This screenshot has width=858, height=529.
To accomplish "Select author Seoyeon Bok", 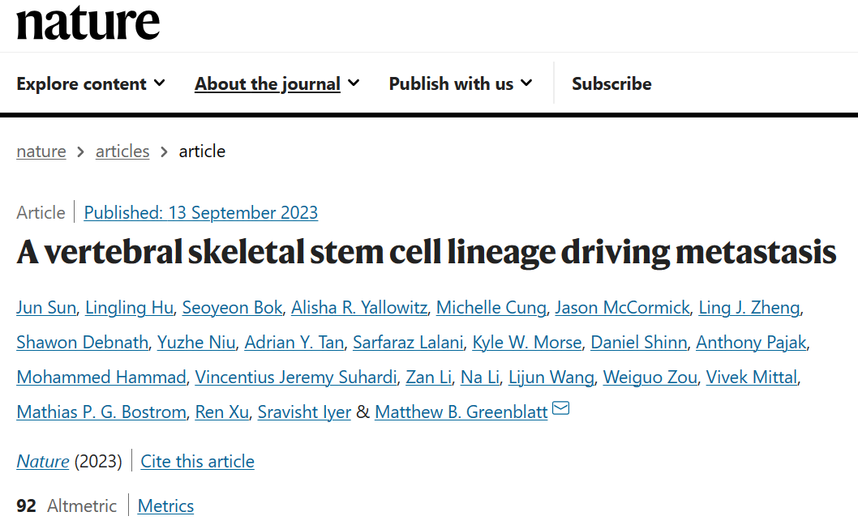I will click(232, 308).
